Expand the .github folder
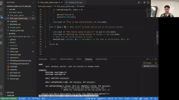 pyautogui.click(x=20, y=39)
